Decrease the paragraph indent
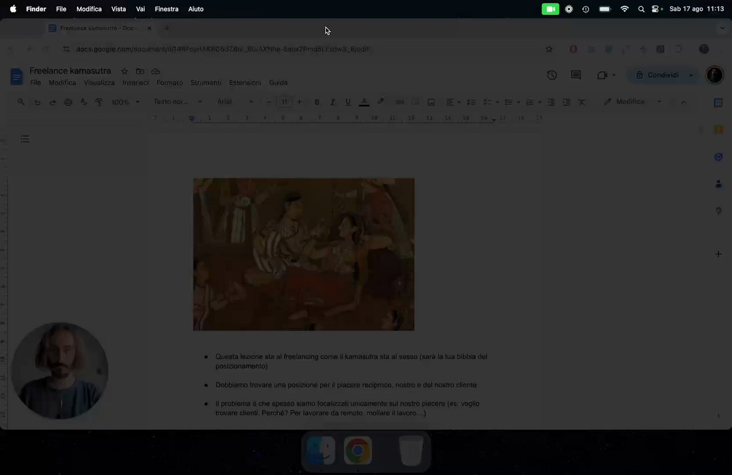The height and width of the screenshot is (475, 732). coord(551,102)
